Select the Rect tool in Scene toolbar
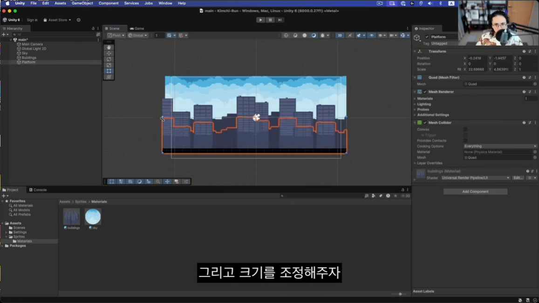The image size is (539, 303). tap(109, 71)
